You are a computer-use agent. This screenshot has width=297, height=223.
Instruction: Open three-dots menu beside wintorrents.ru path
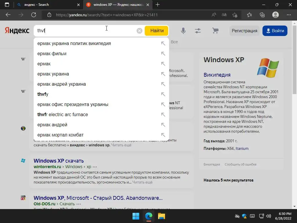95,167
